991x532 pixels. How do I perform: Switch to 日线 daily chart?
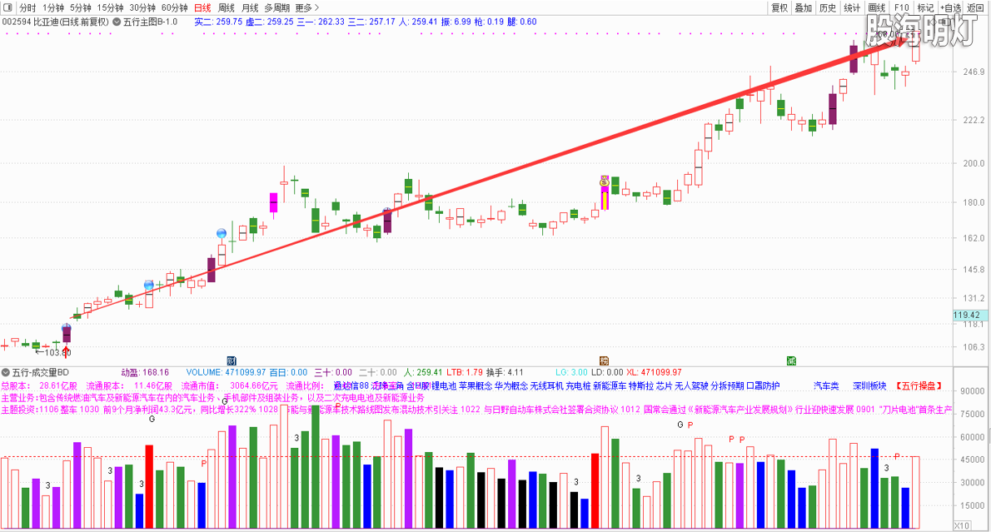click(202, 7)
